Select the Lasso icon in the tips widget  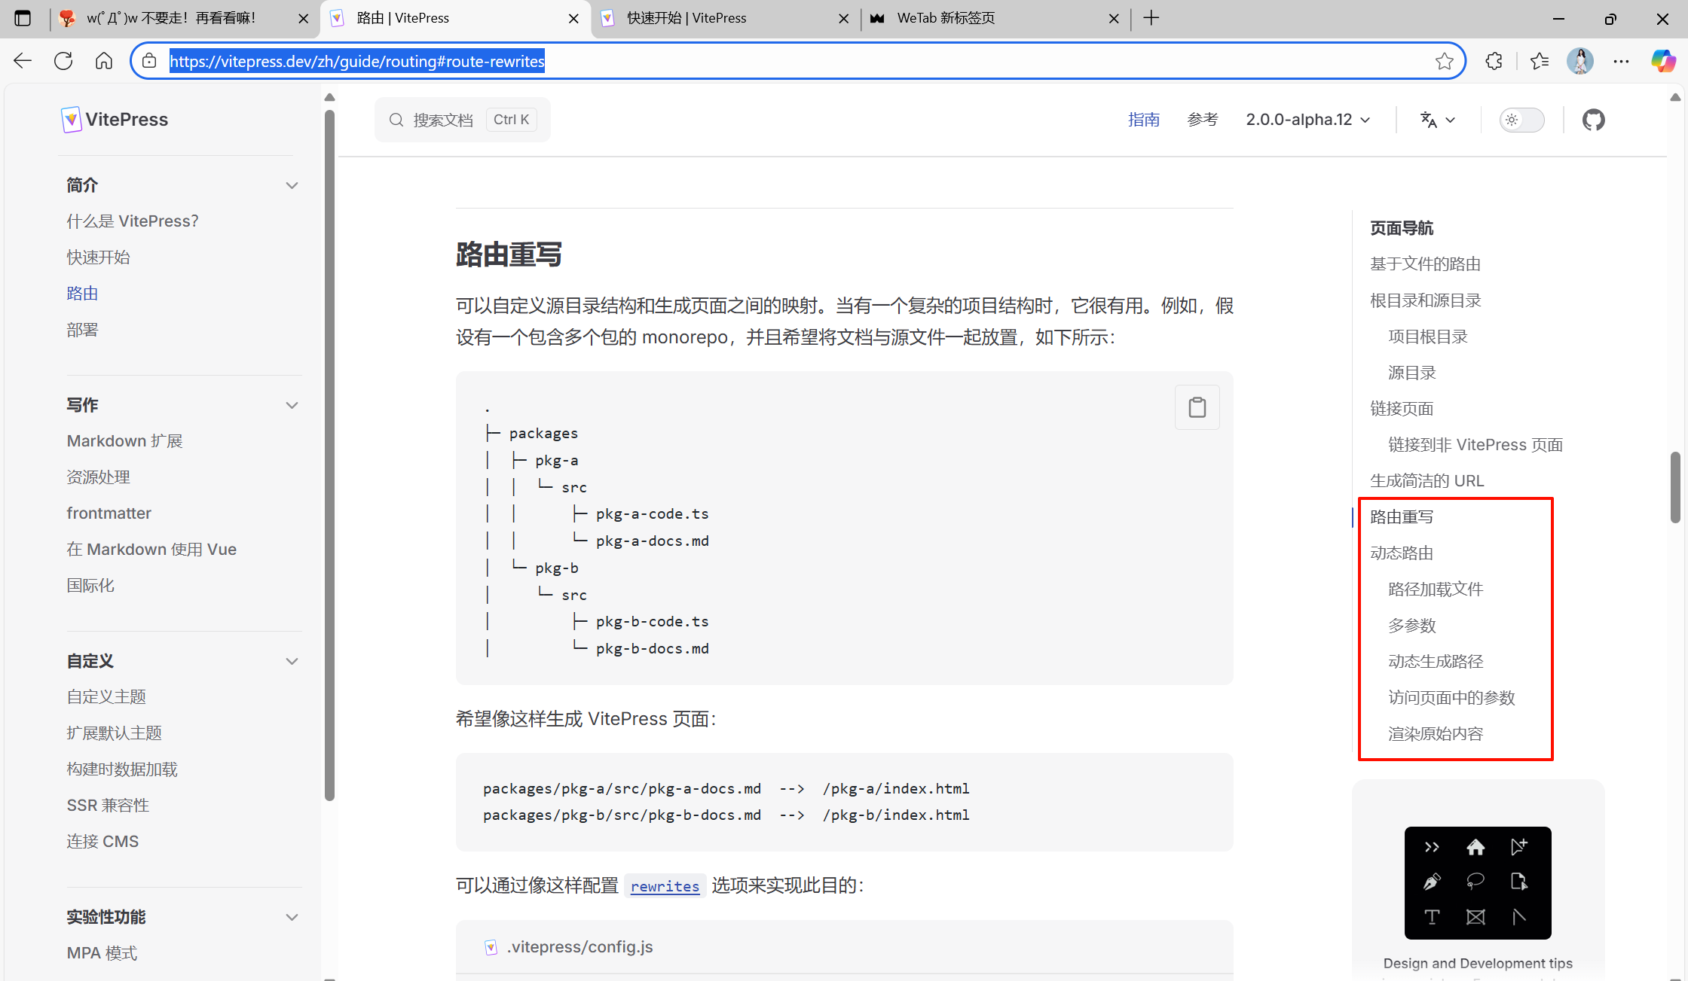click(1475, 882)
